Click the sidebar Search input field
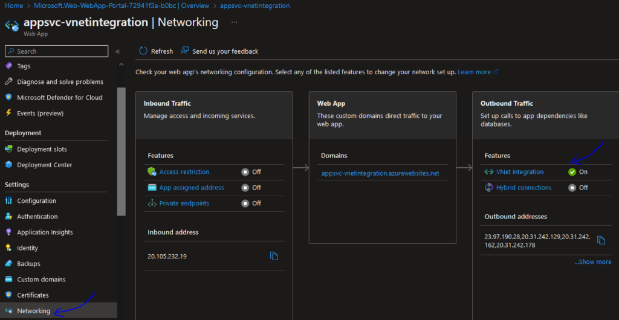The height and width of the screenshot is (320, 619). click(56, 51)
